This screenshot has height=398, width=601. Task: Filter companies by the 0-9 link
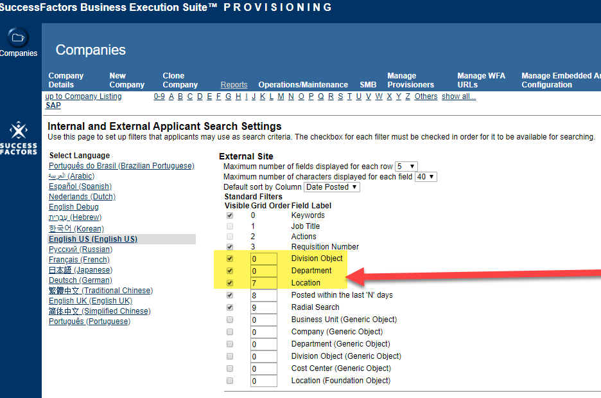(159, 96)
